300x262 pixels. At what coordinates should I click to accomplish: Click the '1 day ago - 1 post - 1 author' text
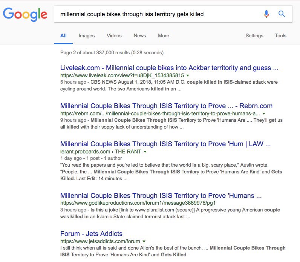coord(91,158)
